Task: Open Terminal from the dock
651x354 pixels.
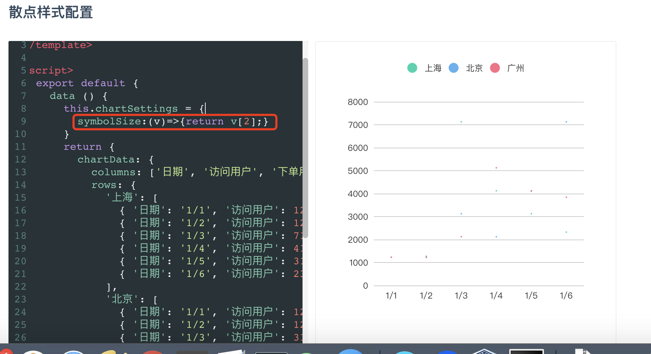Action: [527, 352]
